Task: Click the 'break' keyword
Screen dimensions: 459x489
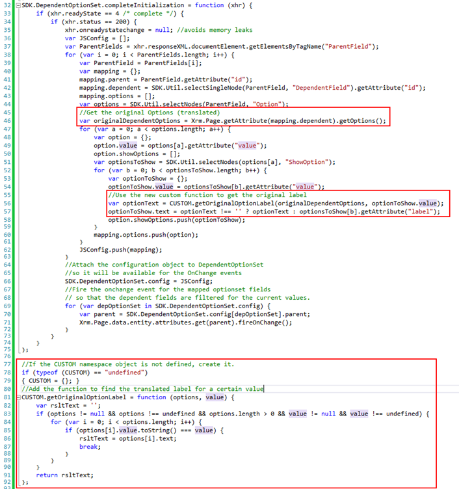Action: click(x=88, y=447)
